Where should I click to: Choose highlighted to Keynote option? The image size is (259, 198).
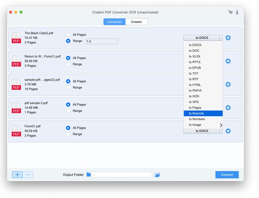tap(203, 113)
